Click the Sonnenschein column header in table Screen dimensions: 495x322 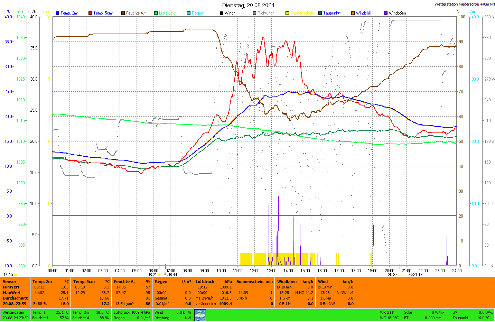(250, 282)
